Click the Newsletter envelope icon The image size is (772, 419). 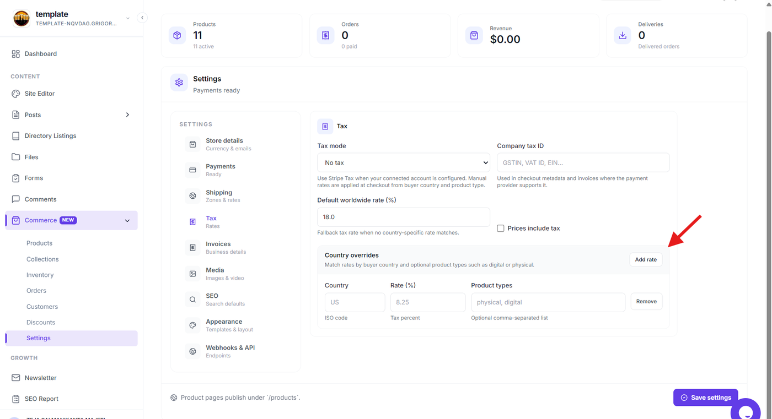[15, 378]
